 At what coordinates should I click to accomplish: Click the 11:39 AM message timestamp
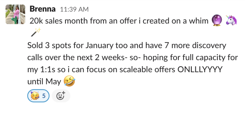[x=74, y=9]
